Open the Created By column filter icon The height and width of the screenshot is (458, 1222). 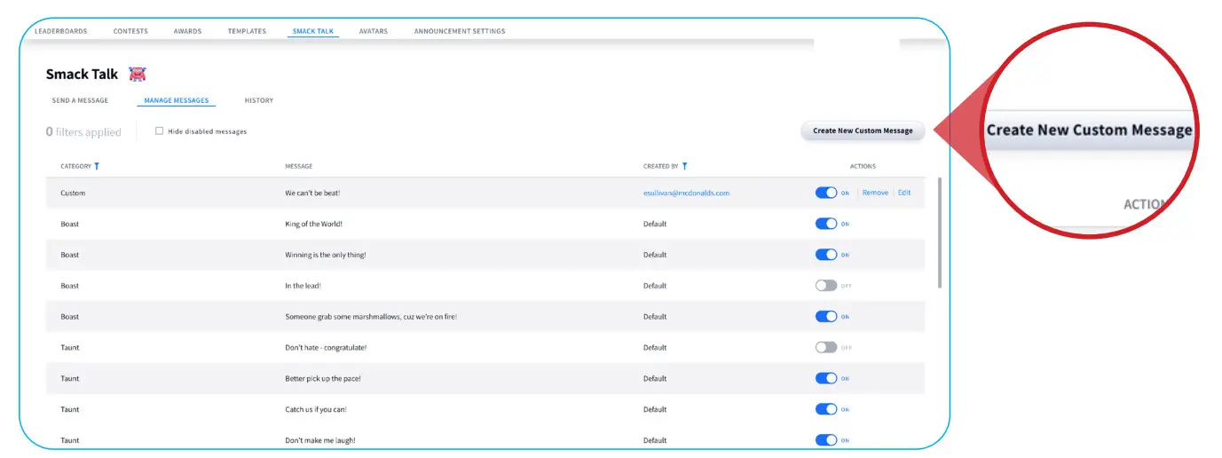[684, 166]
